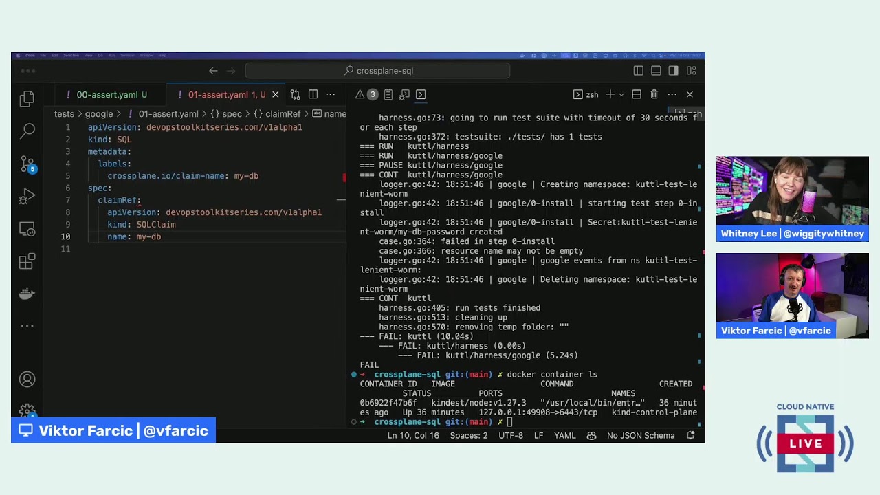Toggle the bottom panel layout icon
The width and height of the screenshot is (880, 495).
coord(656,71)
